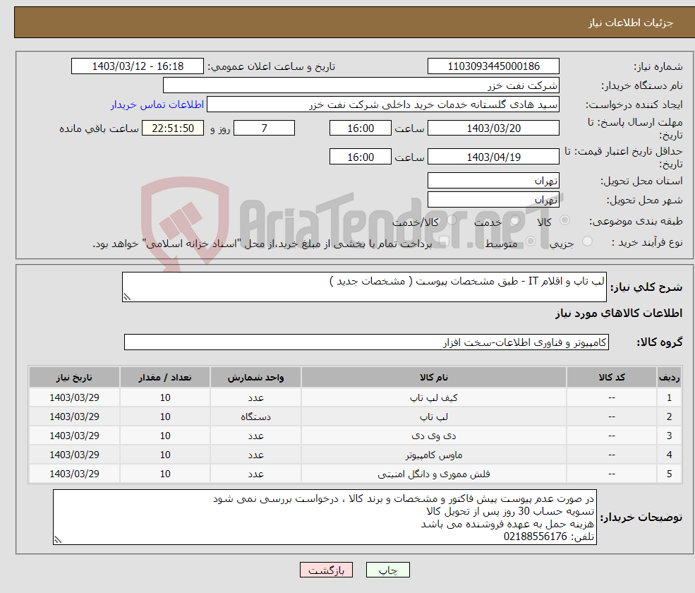Select the جزیی purchase type radio
Viewport: 695px width, 593px height.
coord(587,241)
